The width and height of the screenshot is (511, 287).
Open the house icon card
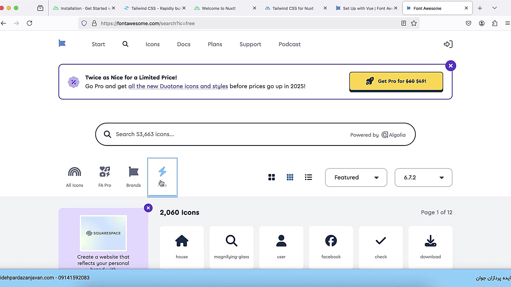click(x=182, y=247)
